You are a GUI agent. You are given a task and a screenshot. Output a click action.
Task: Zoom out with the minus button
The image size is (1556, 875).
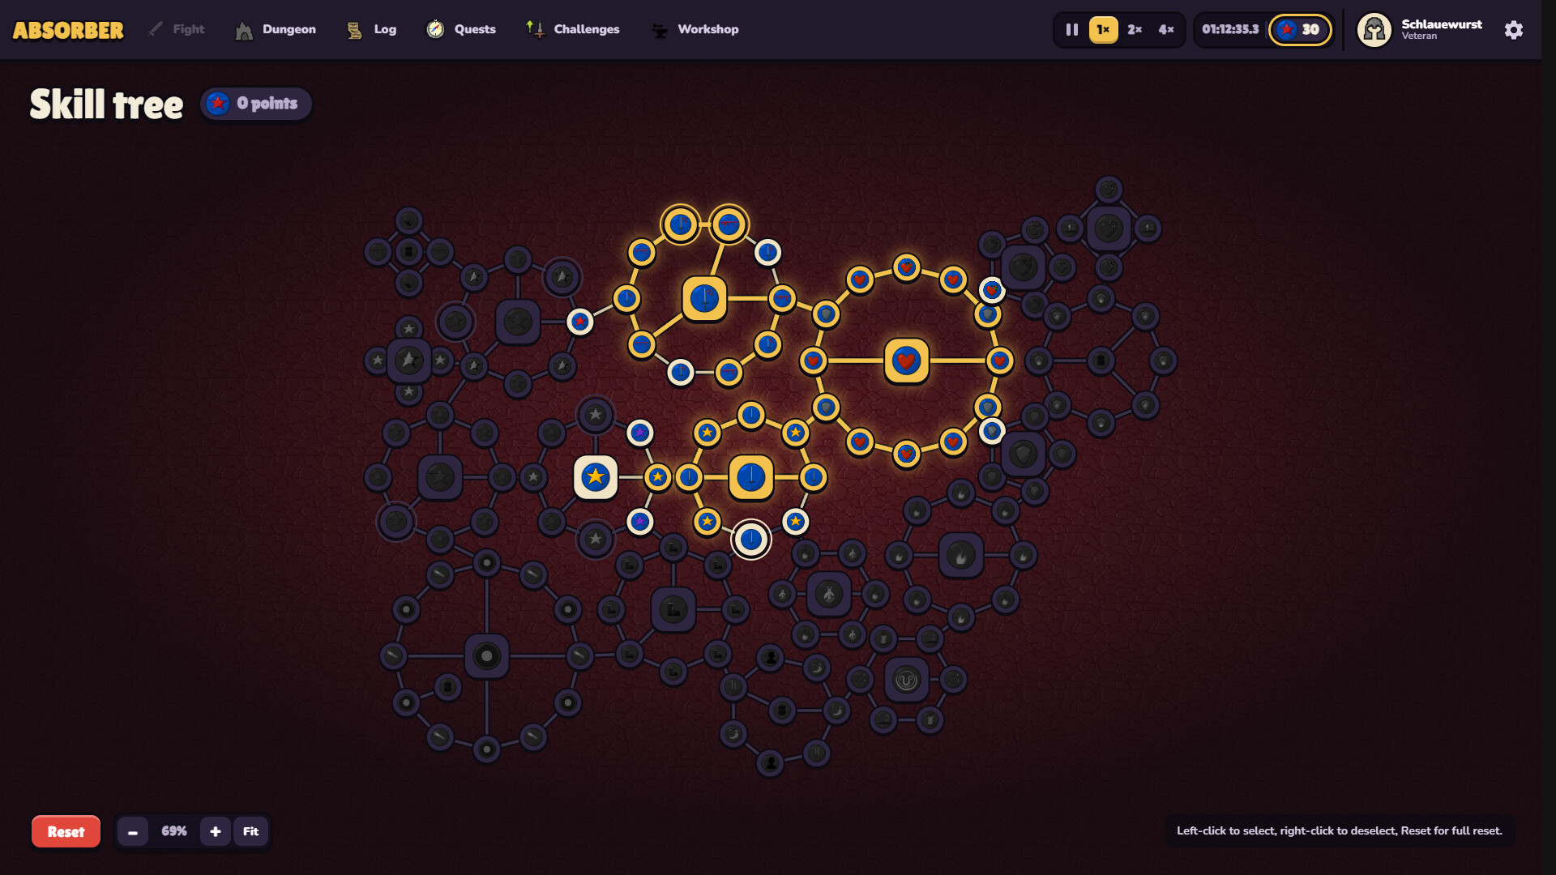point(133,831)
